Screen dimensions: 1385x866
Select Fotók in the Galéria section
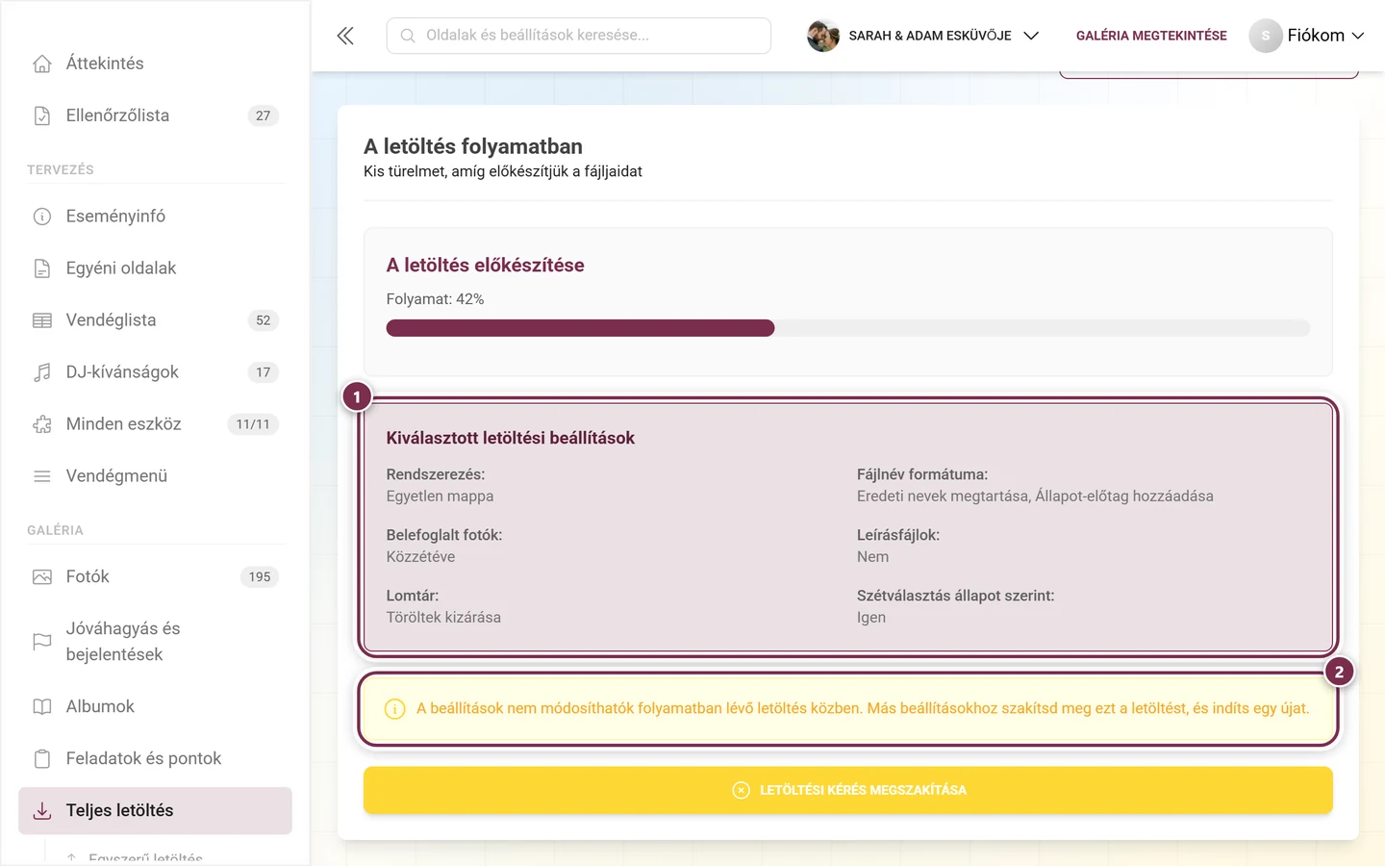pyautogui.click(x=155, y=577)
